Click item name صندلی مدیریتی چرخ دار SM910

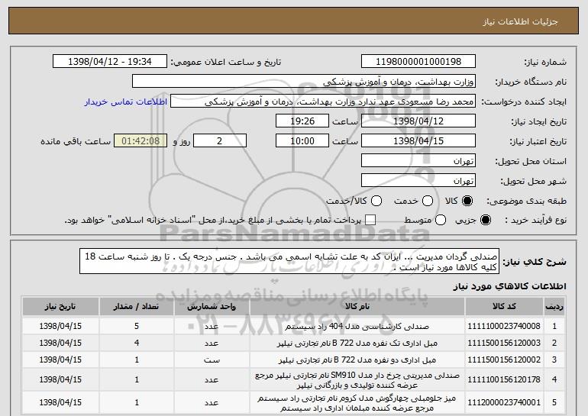(x=357, y=380)
